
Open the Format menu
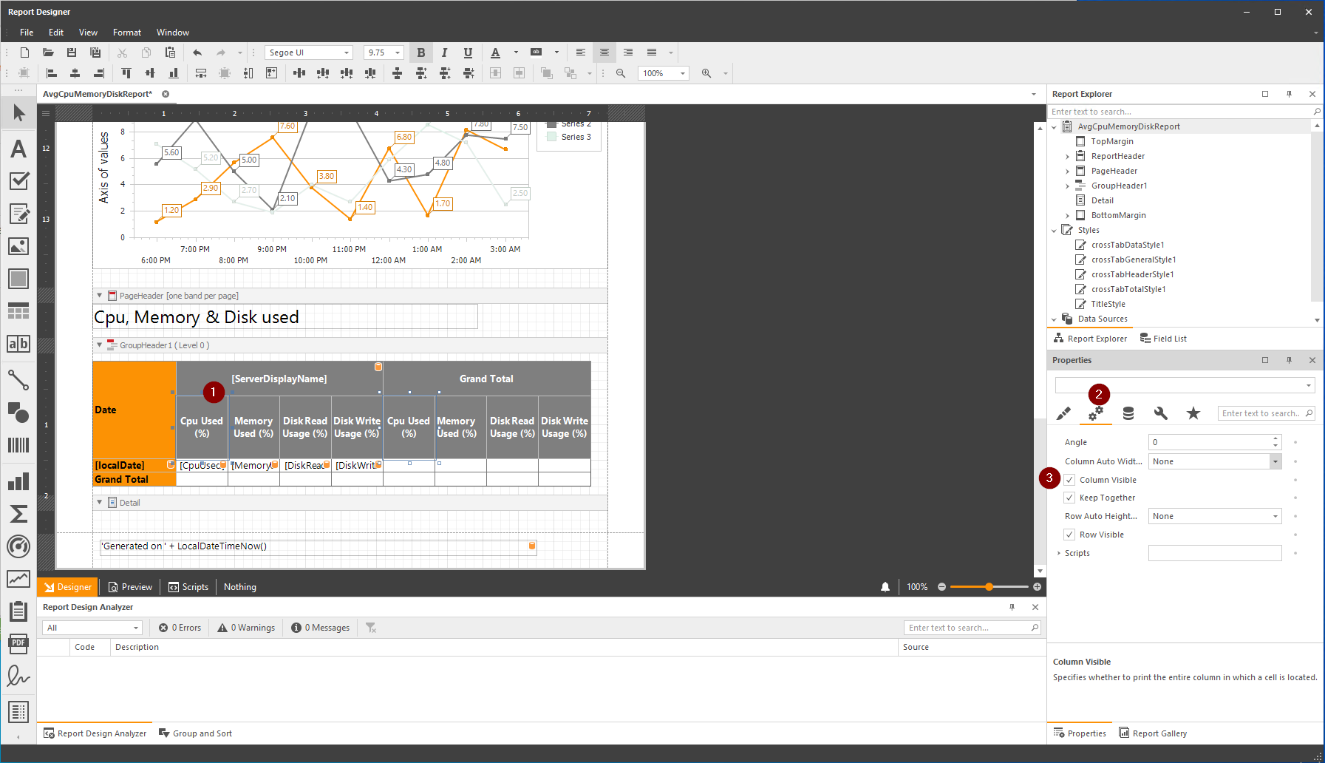[126, 32]
